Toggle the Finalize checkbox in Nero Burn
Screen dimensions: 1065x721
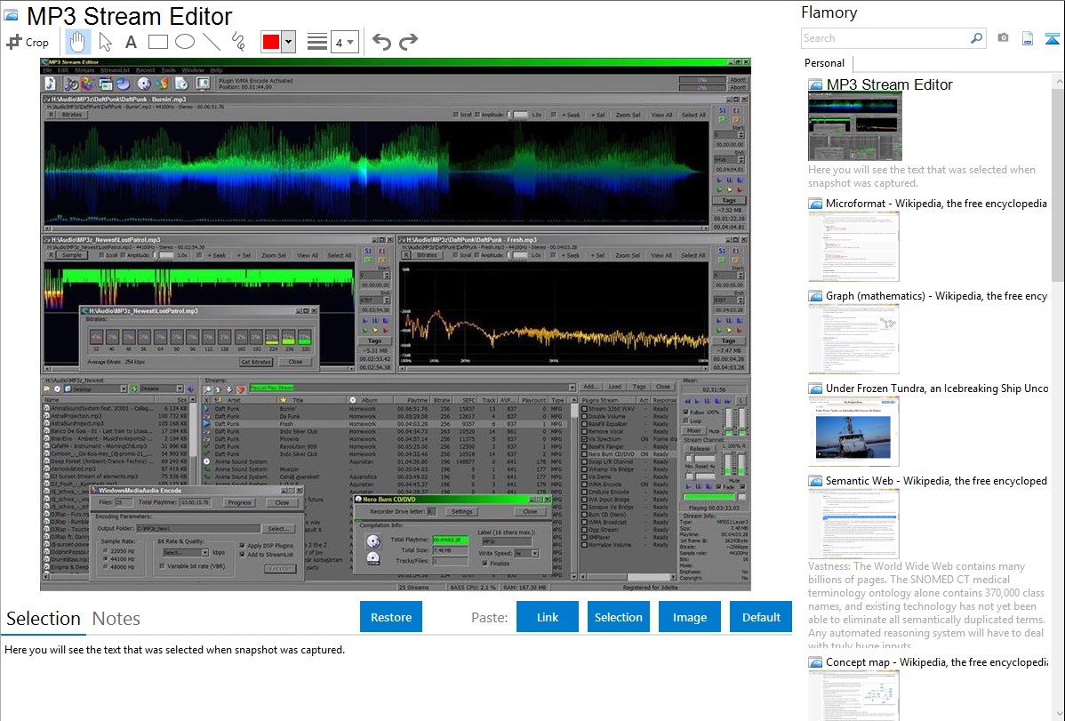pyautogui.click(x=484, y=562)
